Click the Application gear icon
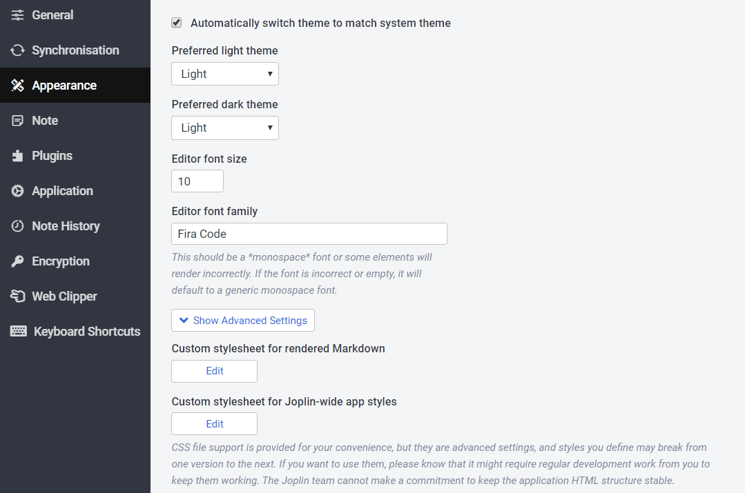Screen dimensions: 745x493 [x=17, y=191]
